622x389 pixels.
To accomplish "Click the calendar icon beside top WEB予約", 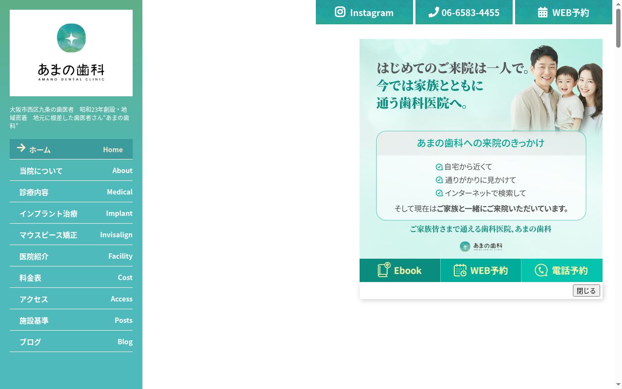I will [543, 12].
